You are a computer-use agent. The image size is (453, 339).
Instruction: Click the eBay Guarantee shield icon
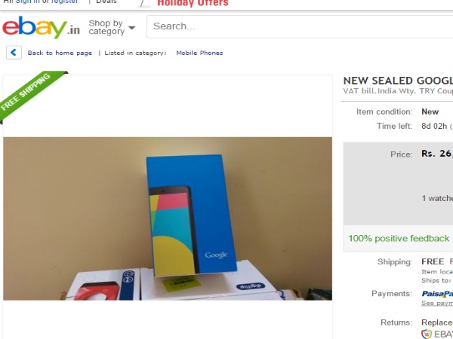(427, 334)
